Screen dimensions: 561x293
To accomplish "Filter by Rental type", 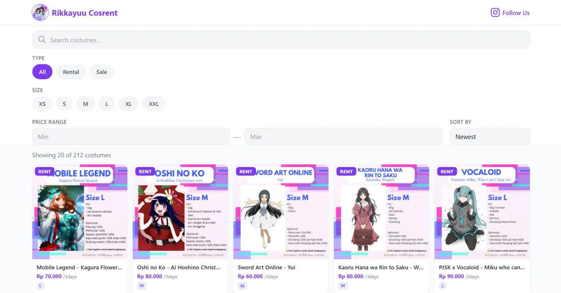I will (71, 72).
